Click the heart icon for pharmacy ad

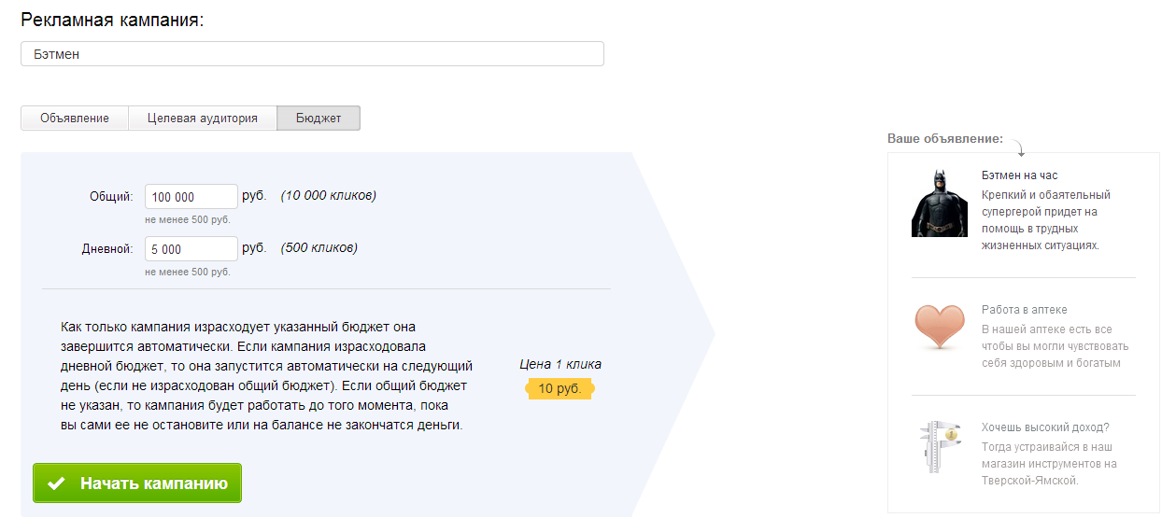(x=939, y=327)
